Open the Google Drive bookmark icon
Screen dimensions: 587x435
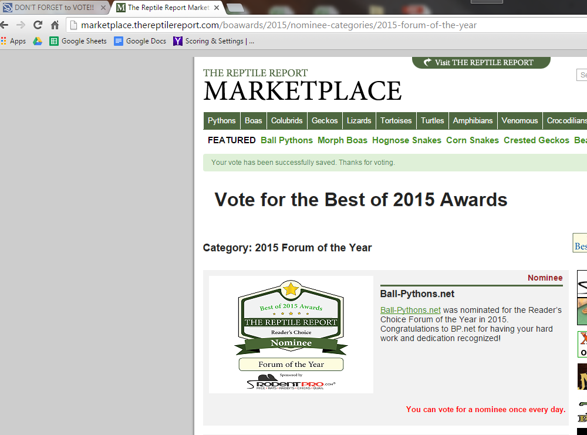click(38, 41)
